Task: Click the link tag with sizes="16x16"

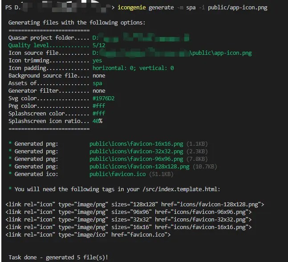Action: (x=128, y=227)
